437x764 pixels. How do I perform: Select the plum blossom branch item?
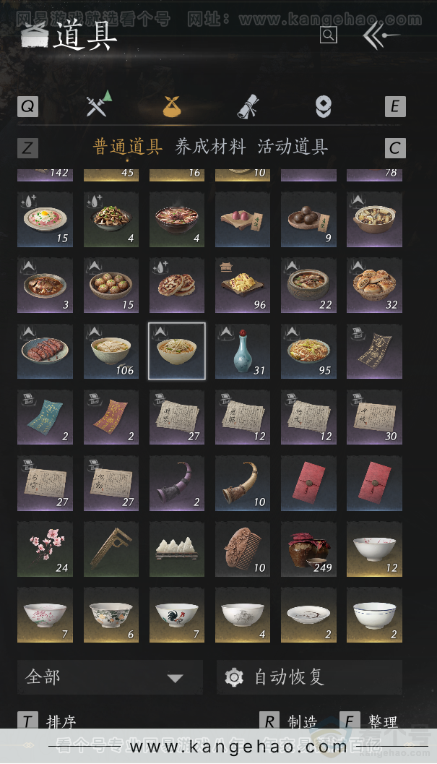tap(45, 549)
